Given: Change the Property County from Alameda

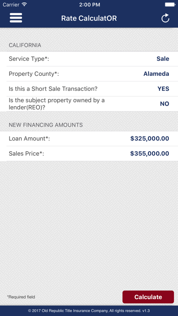Looking at the screenshot, I should click(x=156, y=74).
